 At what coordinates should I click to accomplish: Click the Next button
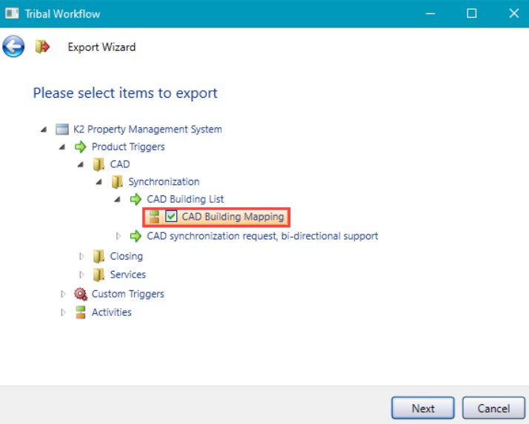click(x=423, y=408)
